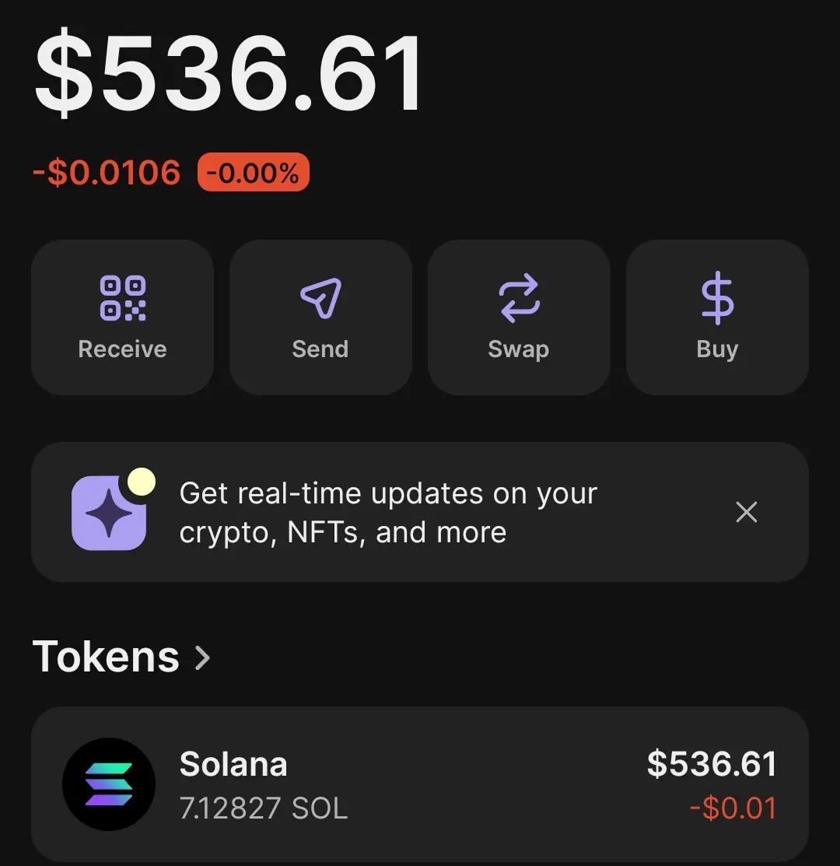
Task: Click the Swap button label
Action: 519,350
